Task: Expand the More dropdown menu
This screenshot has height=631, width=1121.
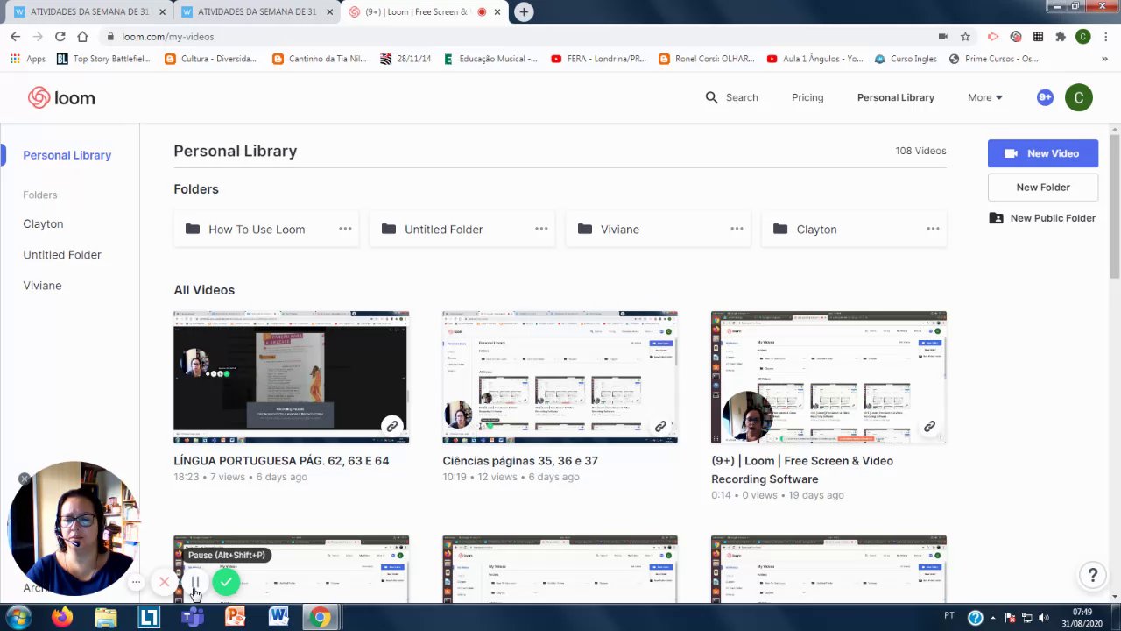Action: point(985,97)
